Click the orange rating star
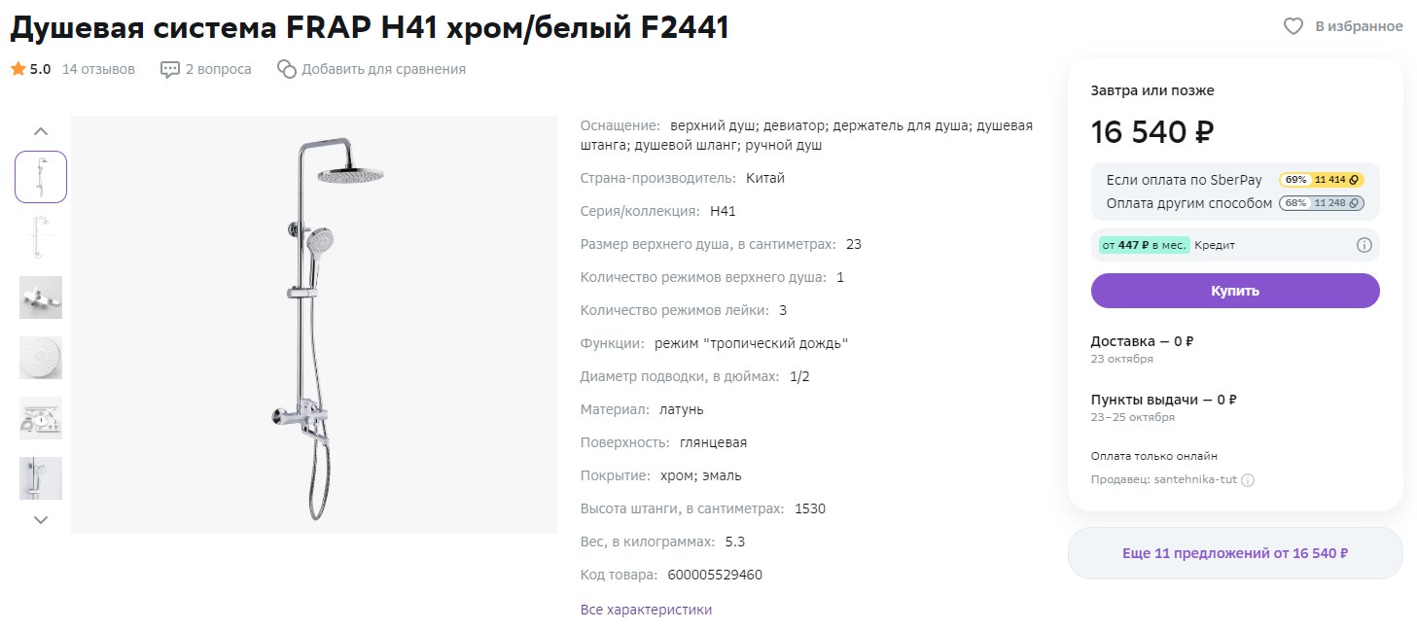 pyautogui.click(x=18, y=69)
